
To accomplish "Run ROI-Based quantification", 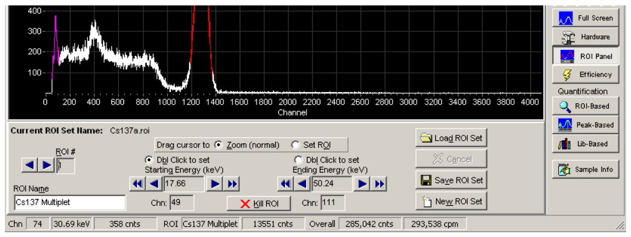I will tap(585, 106).
